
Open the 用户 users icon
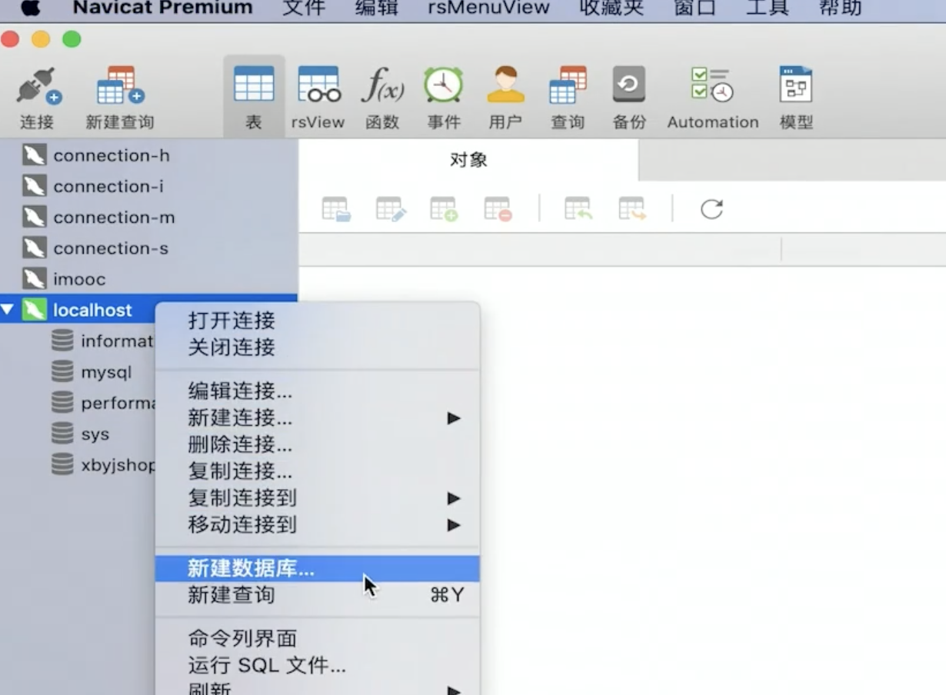[x=505, y=85]
